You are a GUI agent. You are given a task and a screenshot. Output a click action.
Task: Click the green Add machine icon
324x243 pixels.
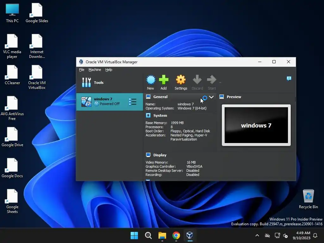point(164,80)
